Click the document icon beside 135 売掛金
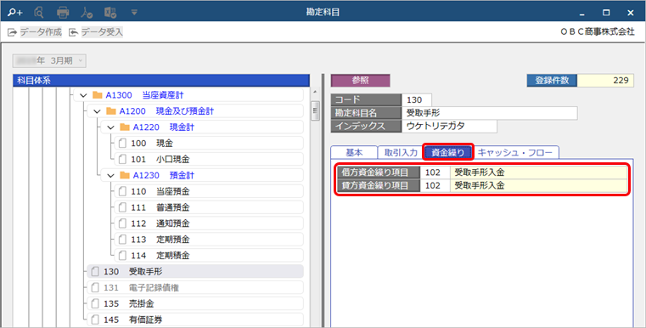The image size is (646, 328). [x=95, y=303]
